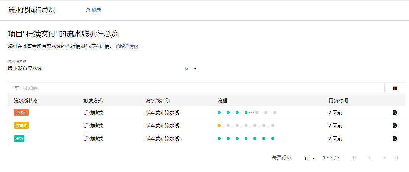Image resolution: width=409 pixels, height=172 pixels.
Task: View details icon for 待审核 row
Action: tap(395, 126)
